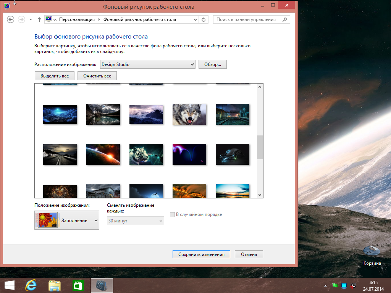Image resolution: width=391 pixels, height=293 pixels.
Task: Click the Персонализация breadcrumb
Action: 77,19
